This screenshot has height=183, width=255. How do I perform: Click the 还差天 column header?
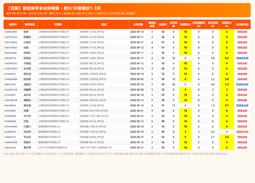pyautogui.click(x=163, y=24)
